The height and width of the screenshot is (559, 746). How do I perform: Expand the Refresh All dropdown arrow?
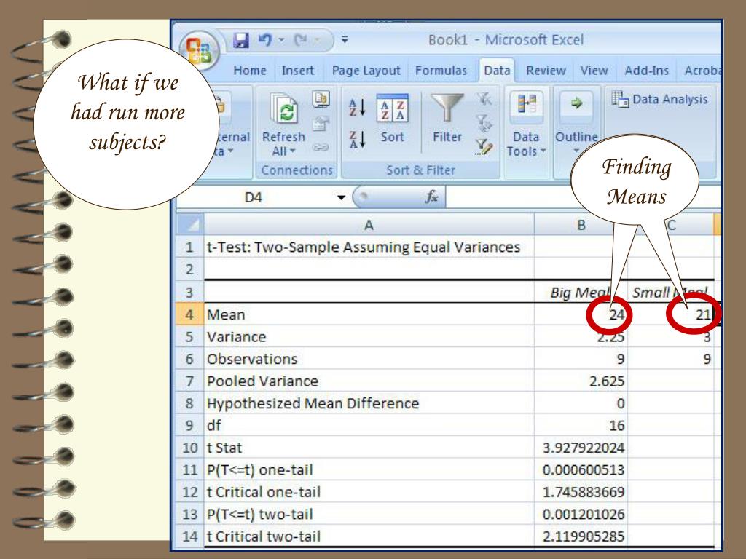[293, 151]
